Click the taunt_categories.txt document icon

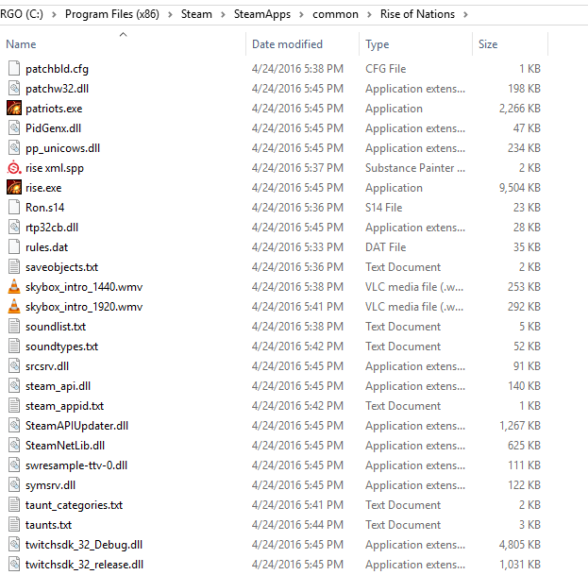click(14, 505)
